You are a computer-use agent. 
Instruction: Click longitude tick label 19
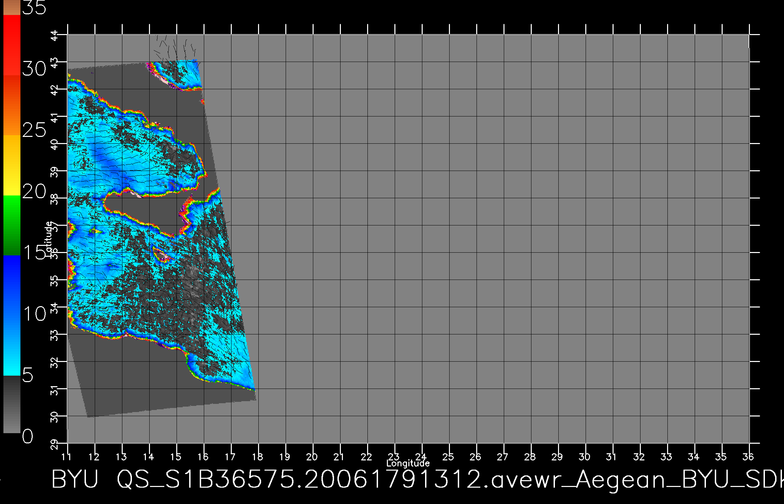[285, 457]
